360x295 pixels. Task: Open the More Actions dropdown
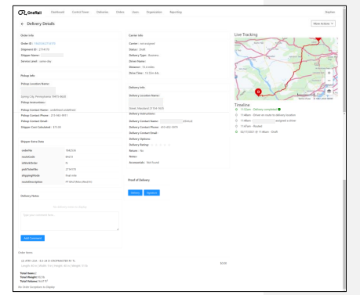pyautogui.click(x=323, y=23)
